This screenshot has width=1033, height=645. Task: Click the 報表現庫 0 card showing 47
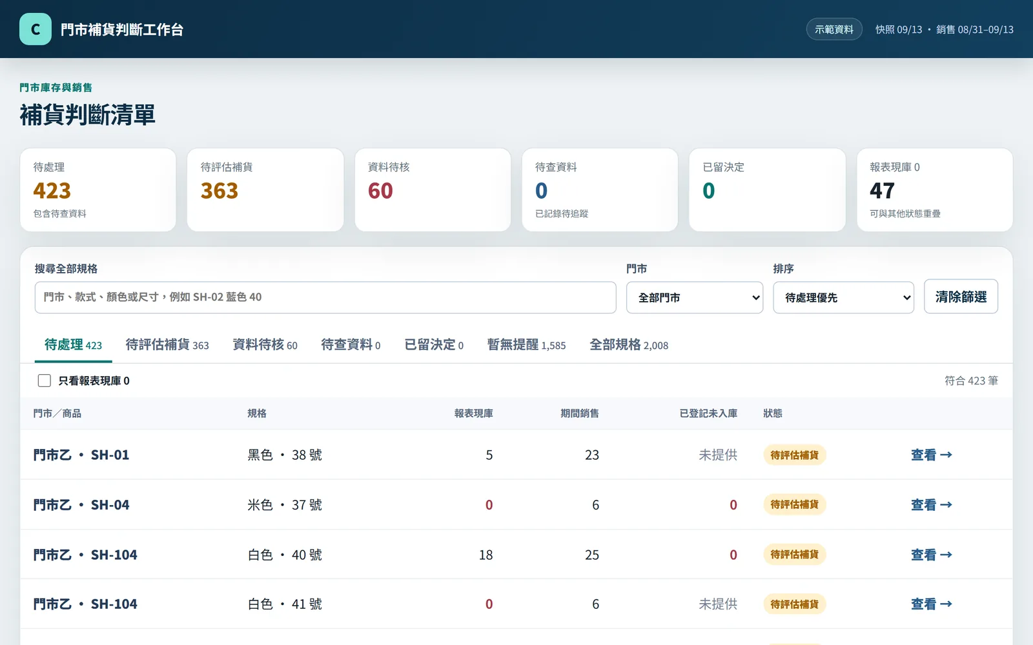[934, 190]
